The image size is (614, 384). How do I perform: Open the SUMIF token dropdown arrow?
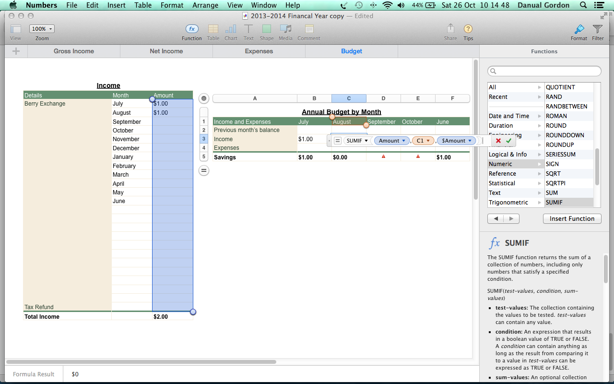(x=366, y=141)
